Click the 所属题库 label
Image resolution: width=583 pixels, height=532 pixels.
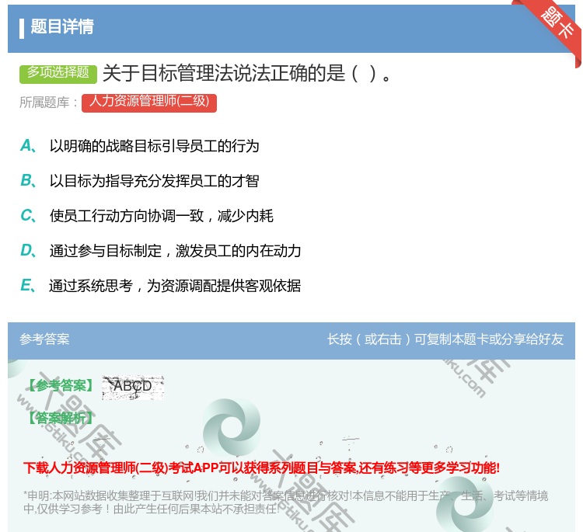(49, 103)
